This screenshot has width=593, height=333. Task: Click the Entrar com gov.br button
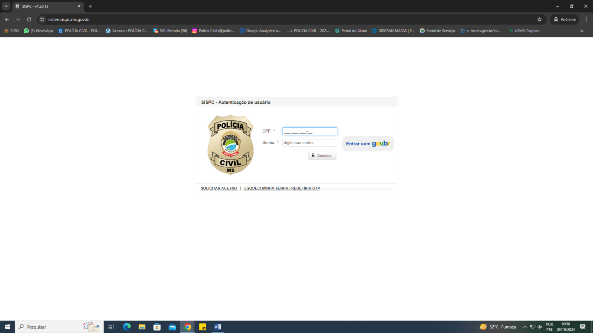(368, 144)
